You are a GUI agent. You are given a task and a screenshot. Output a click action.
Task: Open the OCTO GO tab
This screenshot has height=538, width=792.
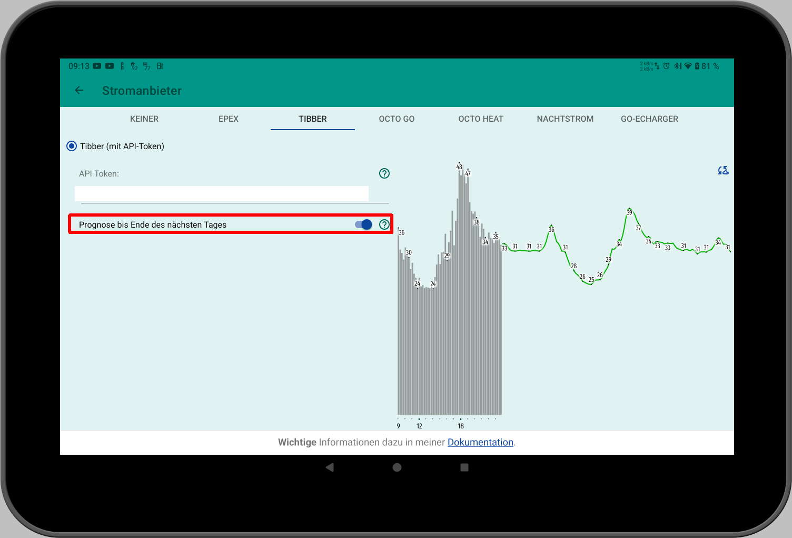[397, 119]
